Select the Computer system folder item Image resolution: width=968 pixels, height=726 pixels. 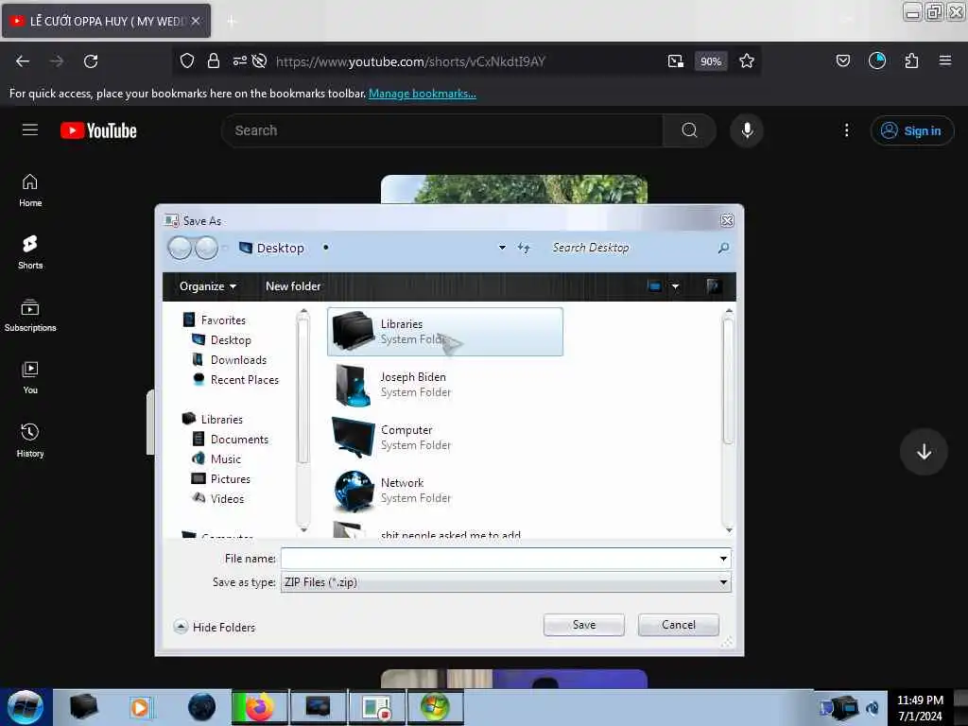click(x=444, y=438)
